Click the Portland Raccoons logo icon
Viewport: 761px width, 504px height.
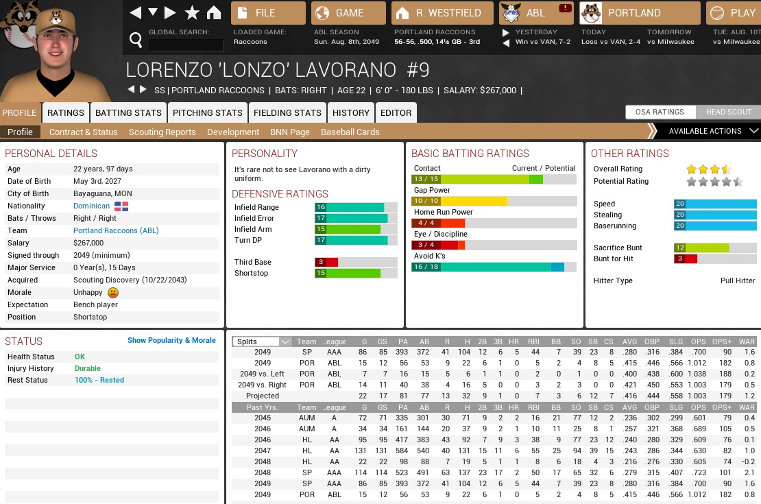pos(590,13)
